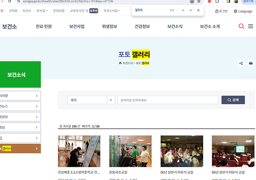Click 교육의 모든 것 link
Viewport: 256px width, 180px height.
click(84, 11)
